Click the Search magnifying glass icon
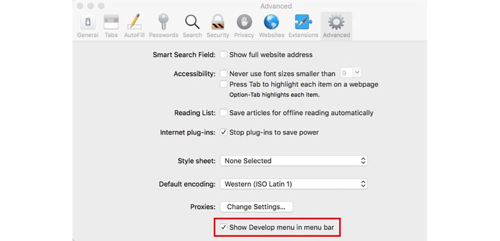This screenshot has height=241, width=500. click(192, 22)
